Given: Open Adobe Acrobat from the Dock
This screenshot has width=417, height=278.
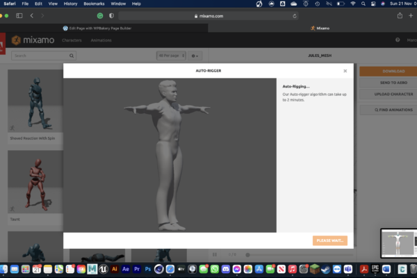Looking at the screenshot, I should [364, 269].
